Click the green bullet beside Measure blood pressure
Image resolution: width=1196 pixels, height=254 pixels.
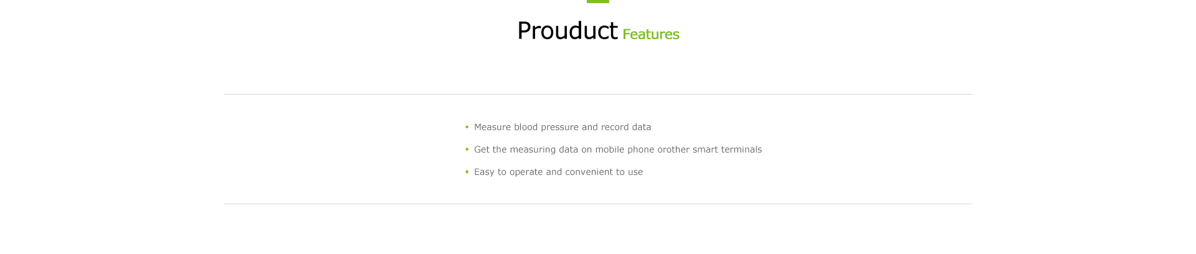coord(467,127)
